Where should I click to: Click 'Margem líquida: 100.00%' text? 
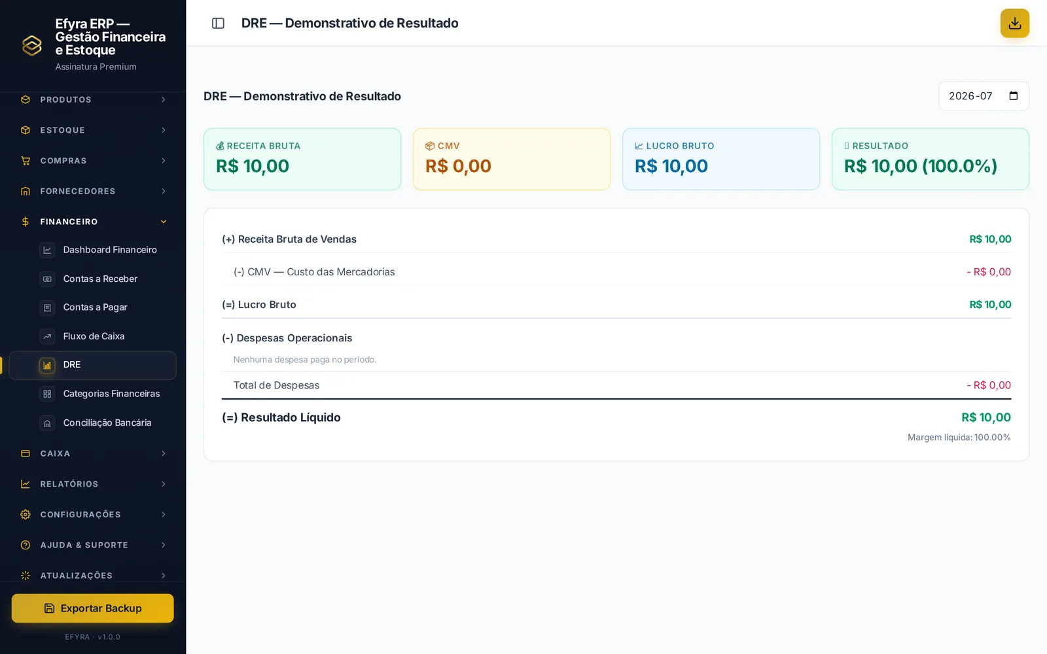click(x=959, y=438)
